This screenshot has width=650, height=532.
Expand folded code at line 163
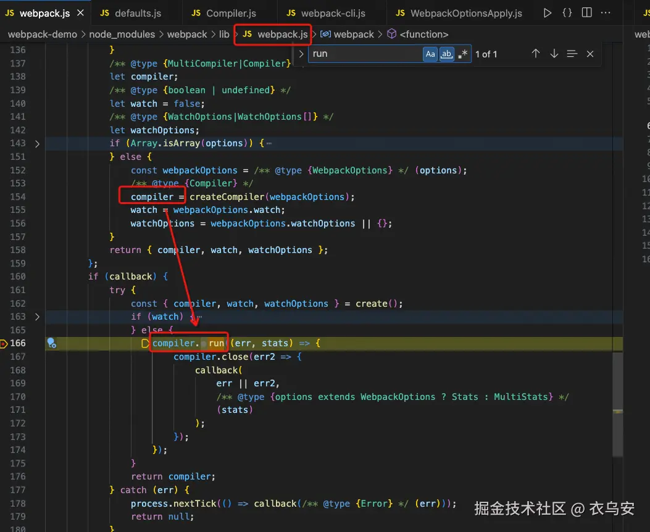tap(37, 317)
